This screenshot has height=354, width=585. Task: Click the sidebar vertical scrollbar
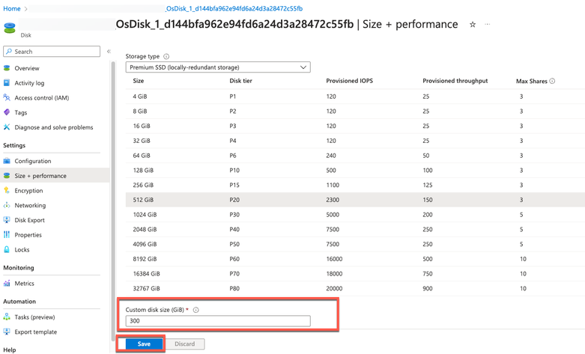tap(112, 201)
